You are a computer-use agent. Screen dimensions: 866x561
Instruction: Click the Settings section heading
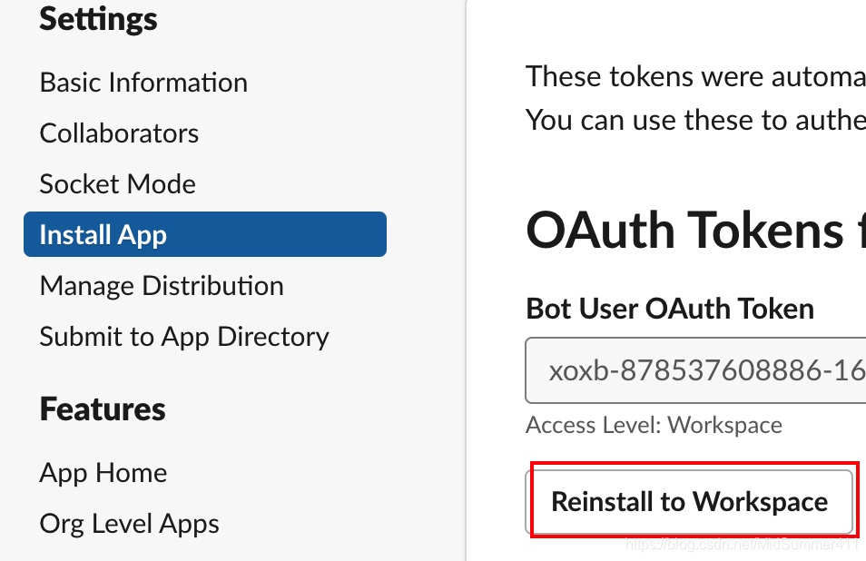(x=98, y=19)
